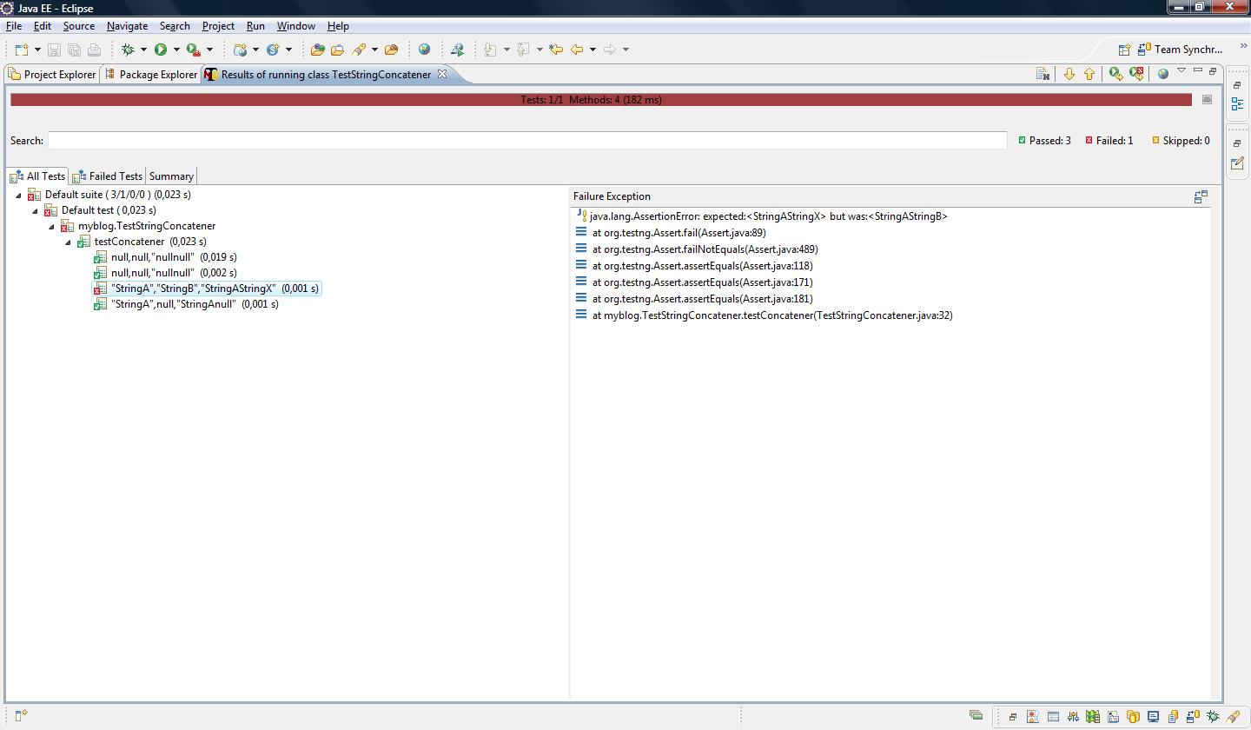The width and height of the screenshot is (1251, 730).
Task: Click inside the Search input field
Action: coord(521,140)
